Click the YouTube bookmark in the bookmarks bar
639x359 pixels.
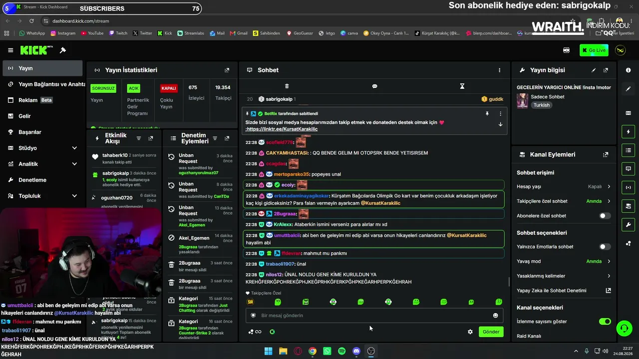tap(92, 33)
